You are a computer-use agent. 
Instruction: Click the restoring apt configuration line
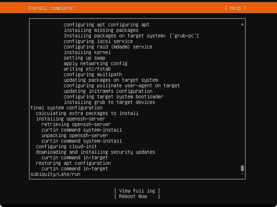(x=73, y=163)
